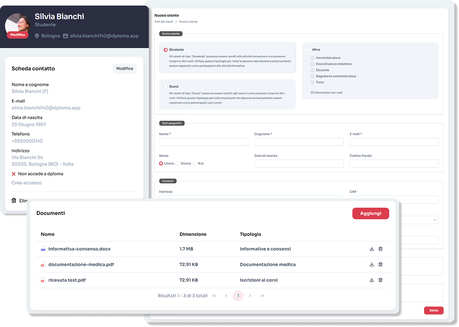459x327 pixels.
Task: Click docx file icon of informativa-consenso
Action: [x=43, y=249]
